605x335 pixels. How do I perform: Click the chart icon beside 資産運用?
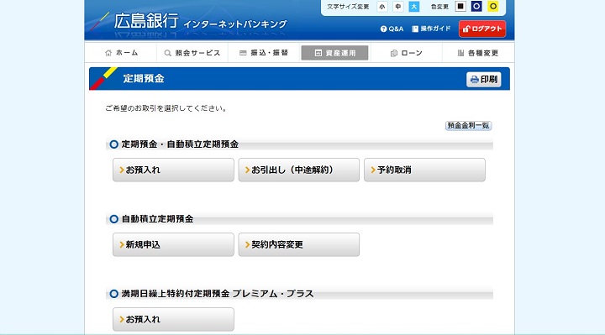(318, 53)
